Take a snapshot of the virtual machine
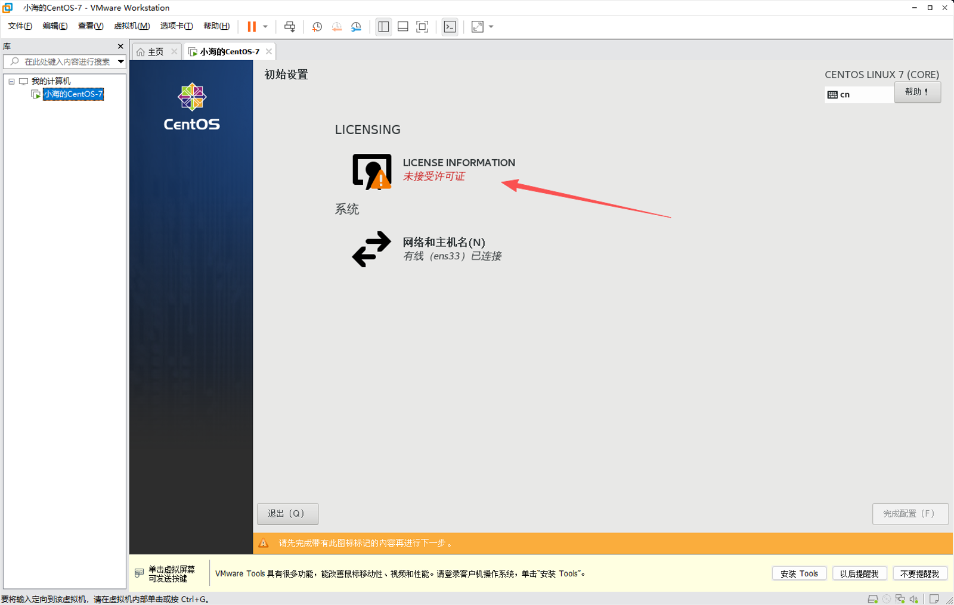The width and height of the screenshot is (954, 605). pos(317,26)
